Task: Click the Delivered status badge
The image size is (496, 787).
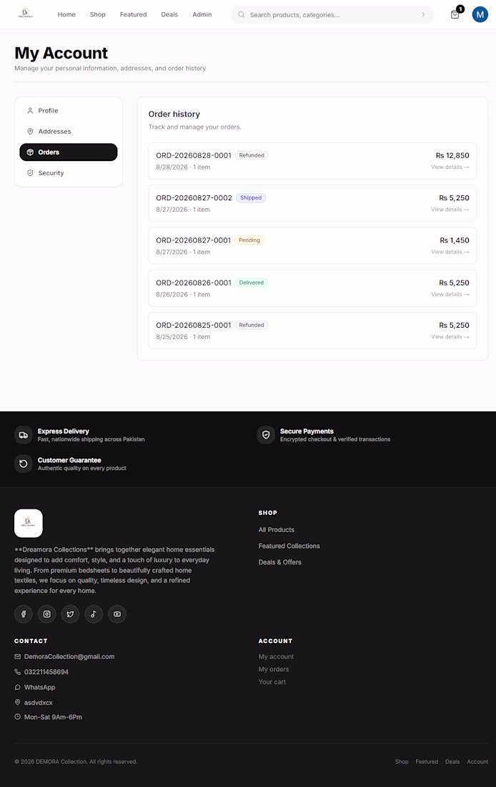Action: click(252, 283)
